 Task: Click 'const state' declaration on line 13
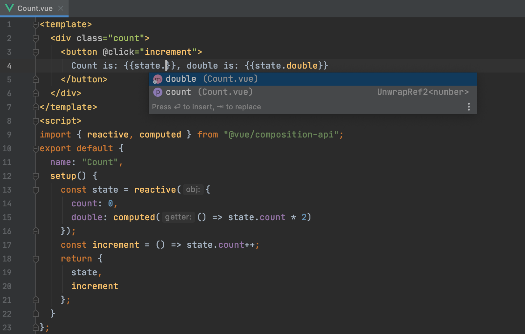click(89, 190)
